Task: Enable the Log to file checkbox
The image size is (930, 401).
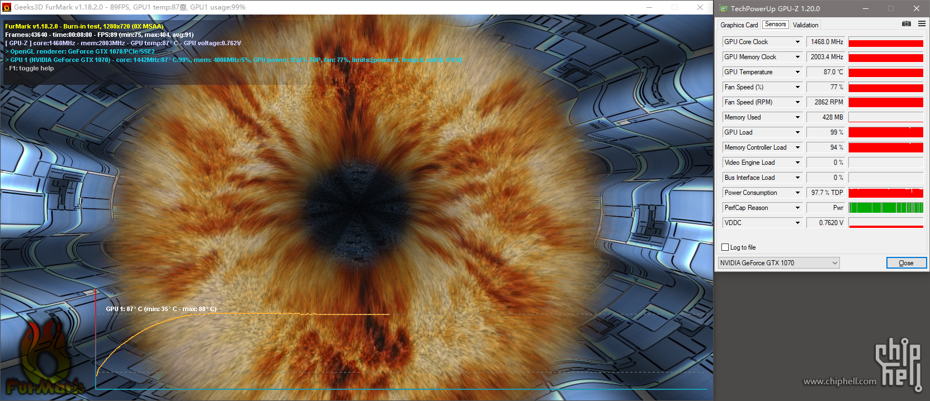Action: click(x=725, y=247)
